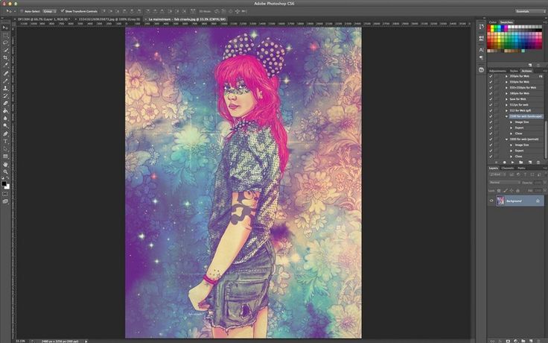Lock transparent pixels in Layers panel

[x=499, y=191]
